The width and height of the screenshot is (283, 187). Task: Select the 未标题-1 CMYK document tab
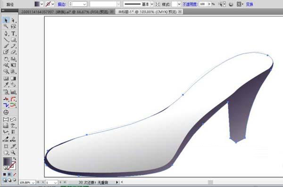[x=147, y=12]
